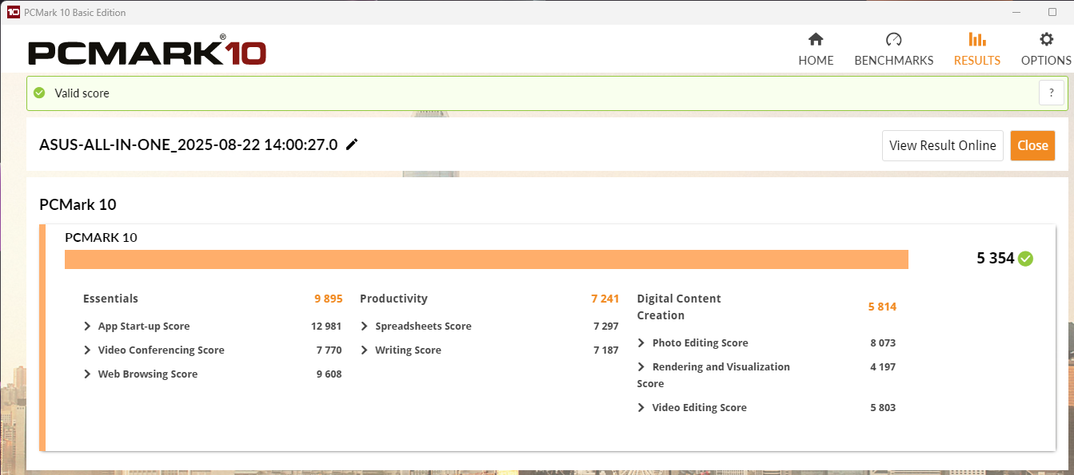The image size is (1074, 475).
Task: Expand Video Editing Score row
Action: pyautogui.click(x=641, y=407)
